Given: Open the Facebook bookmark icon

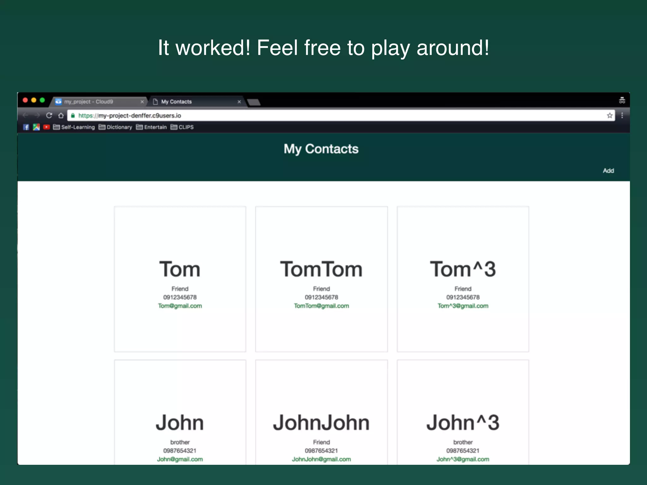Looking at the screenshot, I should click(26, 127).
